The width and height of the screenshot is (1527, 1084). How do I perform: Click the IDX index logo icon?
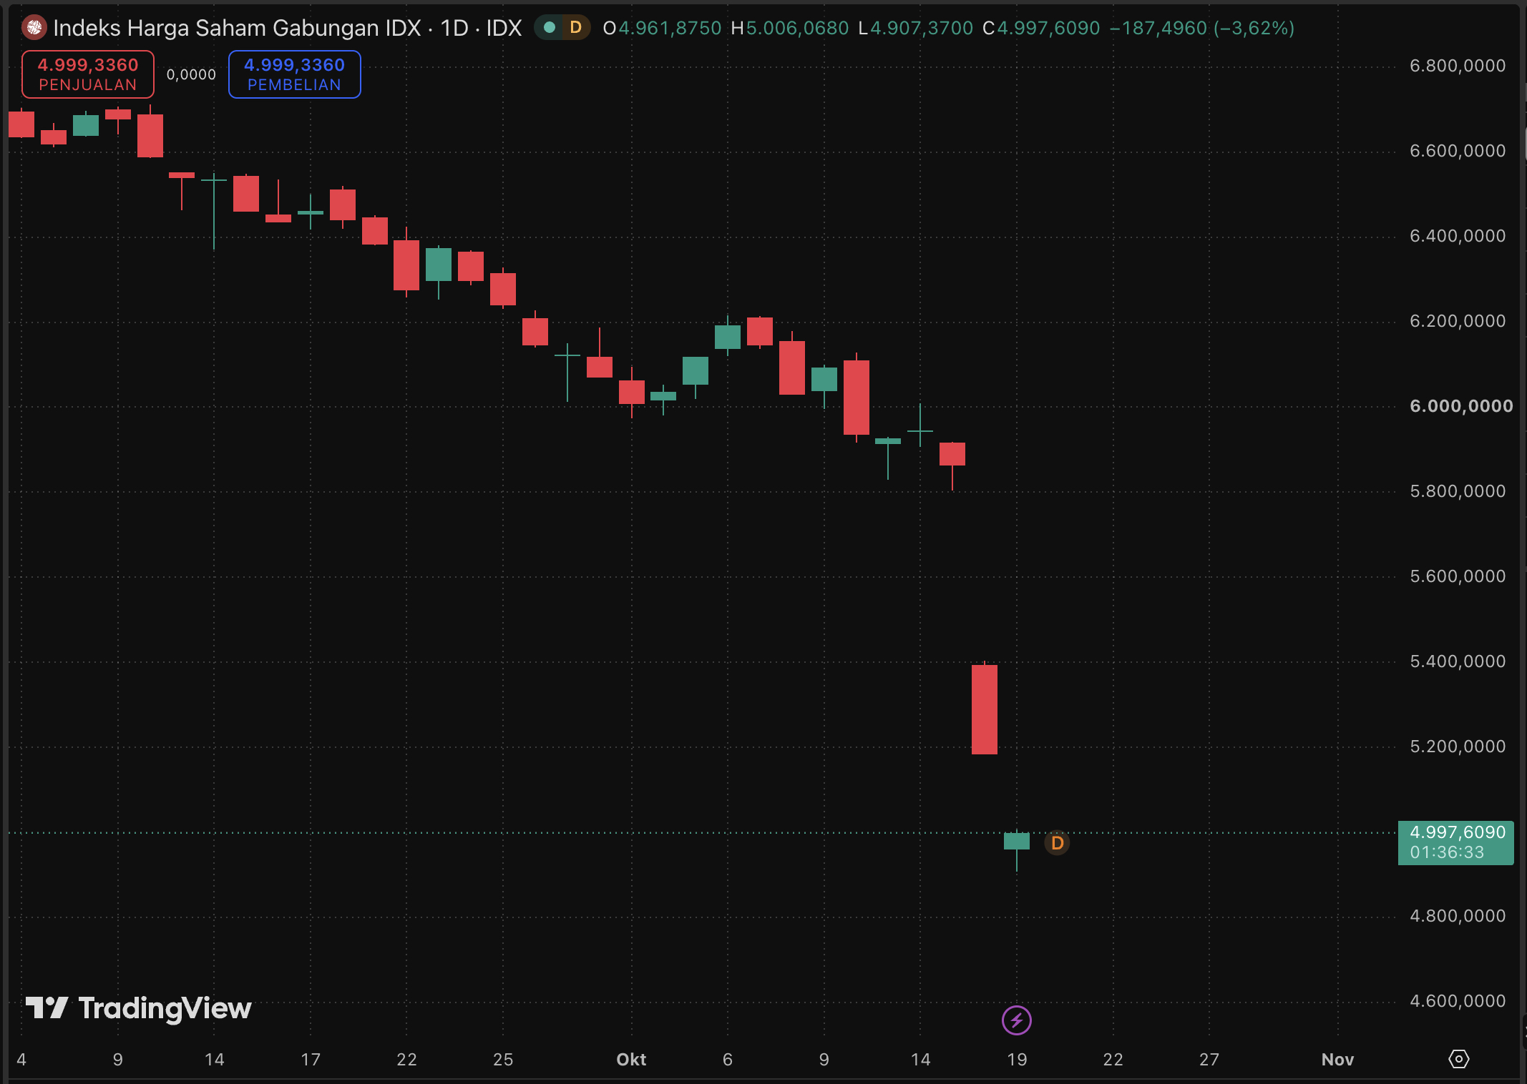(x=34, y=28)
